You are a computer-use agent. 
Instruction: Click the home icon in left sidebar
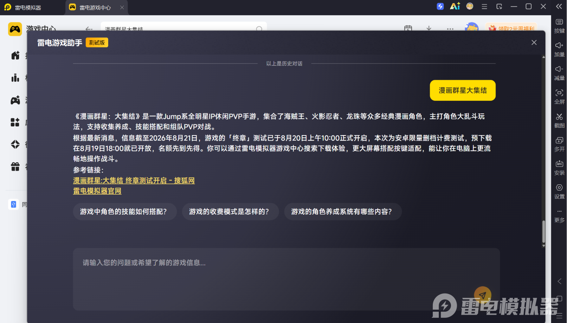pyautogui.click(x=15, y=55)
